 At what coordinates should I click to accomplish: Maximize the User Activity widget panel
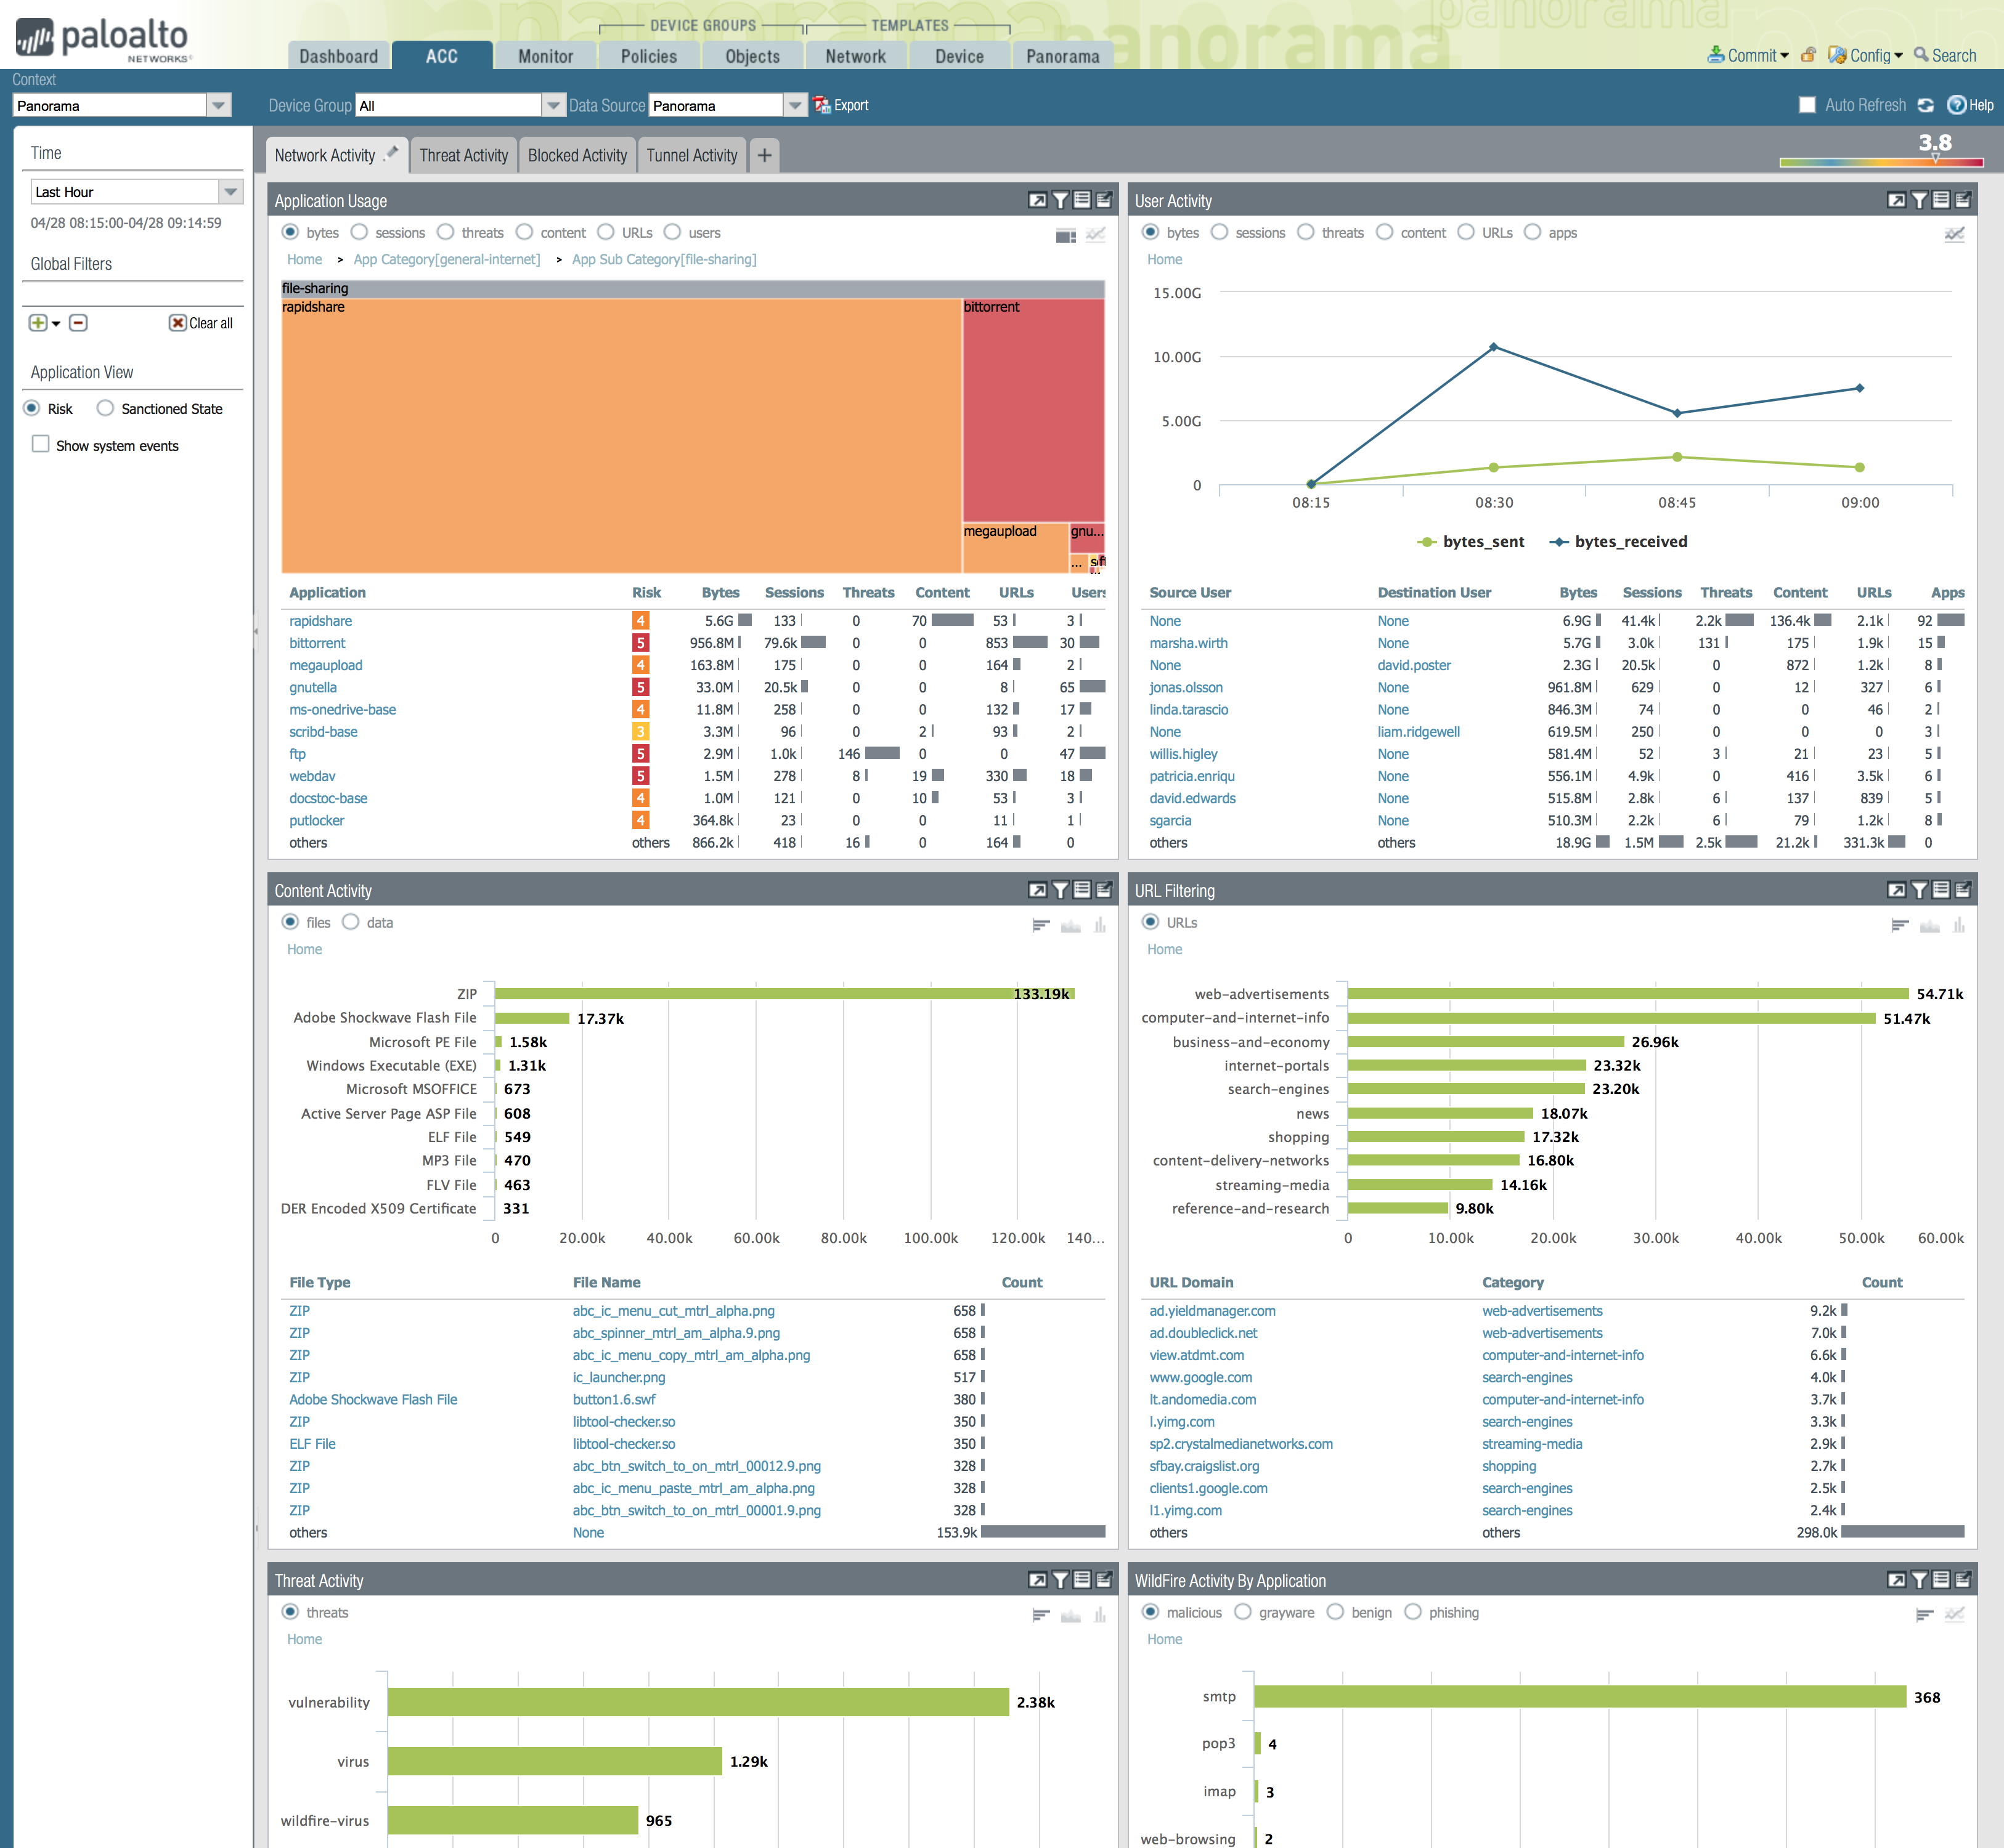click(1896, 200)
